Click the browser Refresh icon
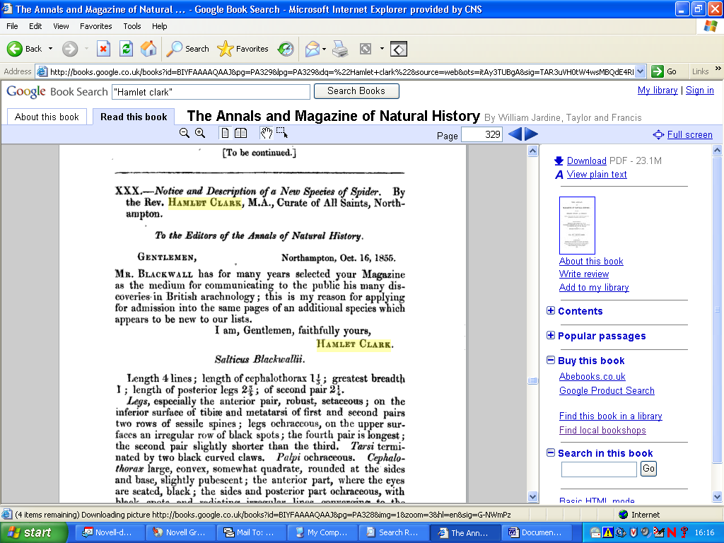This screenshot has height=543, width=724. click(126, 49)
